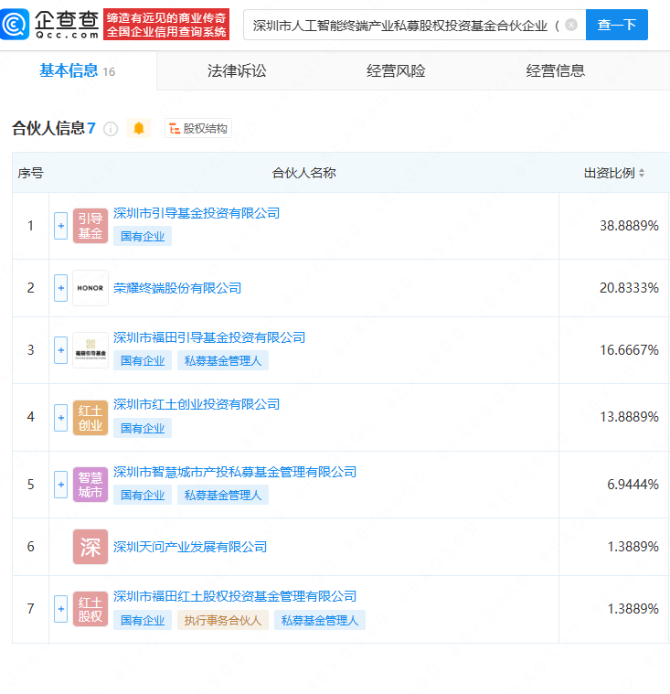Switch to the 基本信息 tab
Screen dimensions: 670x694
78,70
